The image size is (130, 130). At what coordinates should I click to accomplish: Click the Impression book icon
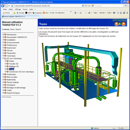[5, 48]
